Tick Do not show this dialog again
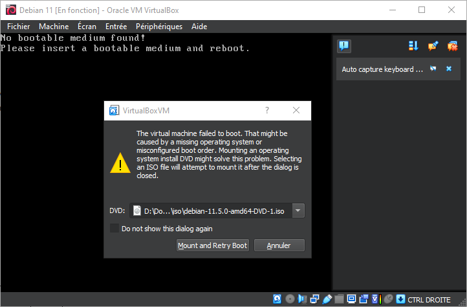 click(x=114, y=228)
